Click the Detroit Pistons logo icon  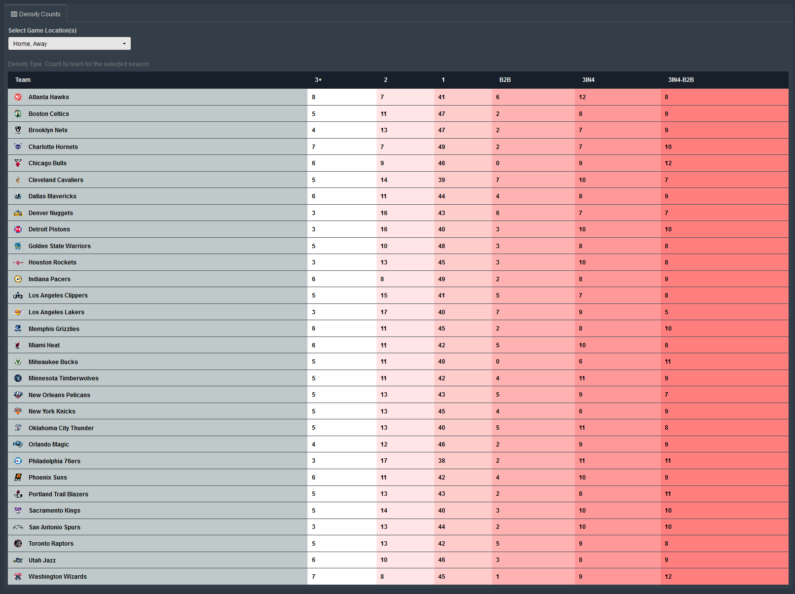18,229
